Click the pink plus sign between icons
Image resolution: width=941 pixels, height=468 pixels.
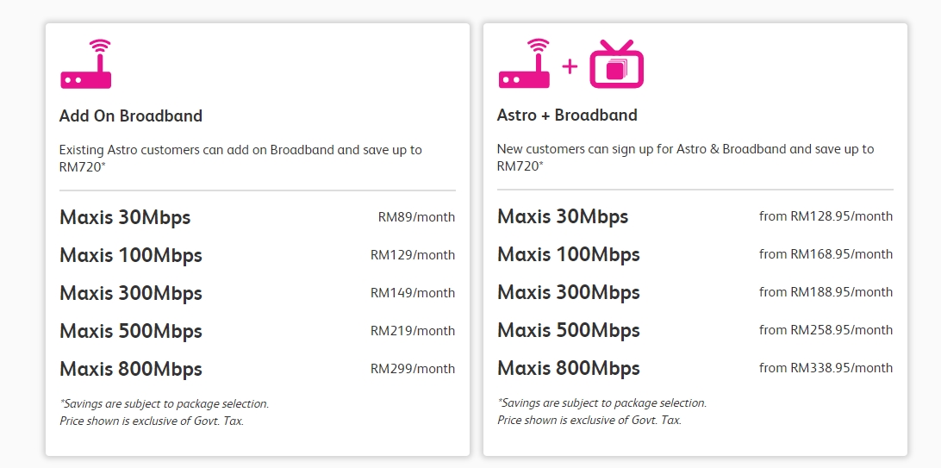[570, 66]
